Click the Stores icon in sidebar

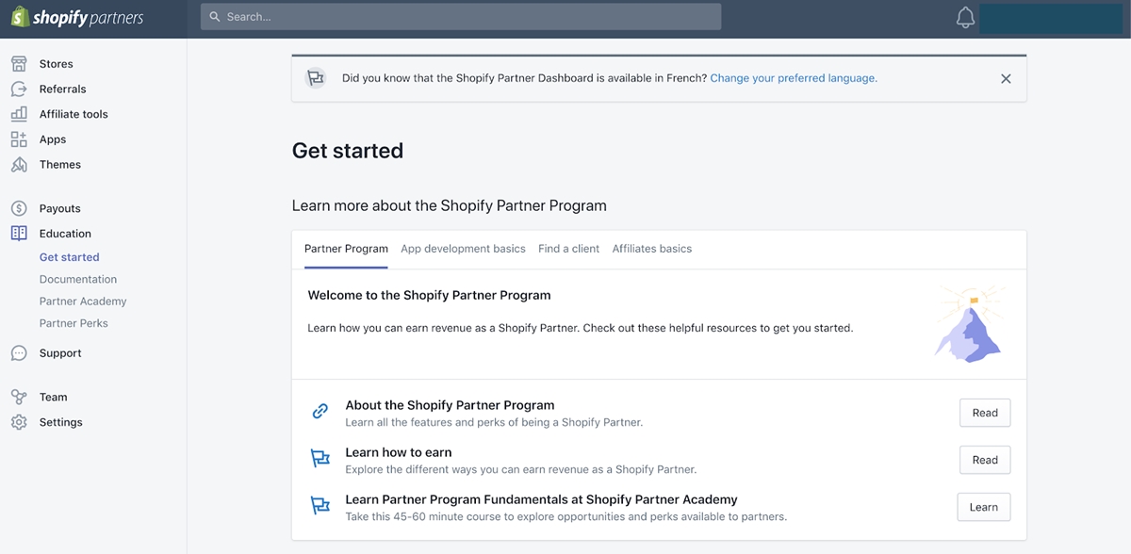19,64
